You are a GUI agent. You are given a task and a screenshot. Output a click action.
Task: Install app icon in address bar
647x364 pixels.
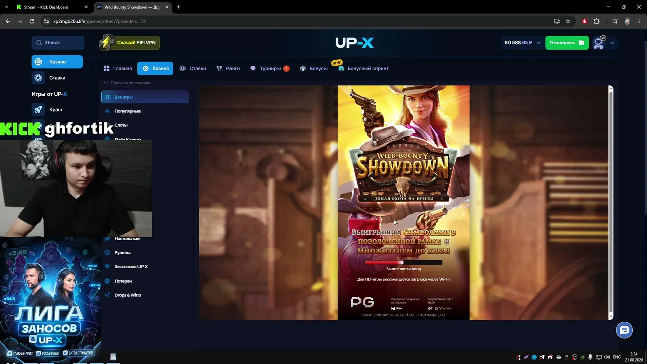click(557, 21)
